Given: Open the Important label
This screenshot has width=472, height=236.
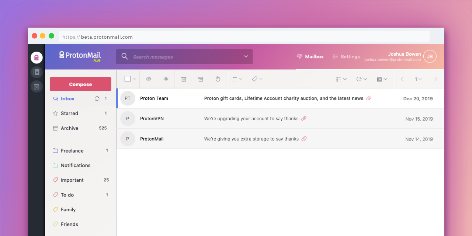Looking at the screenshot, I should click(x=72, y=180).
